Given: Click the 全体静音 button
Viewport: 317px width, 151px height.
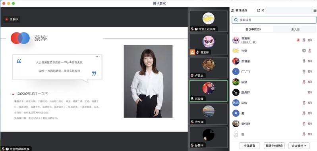Looking at the screenshot, I should point(249,145).
